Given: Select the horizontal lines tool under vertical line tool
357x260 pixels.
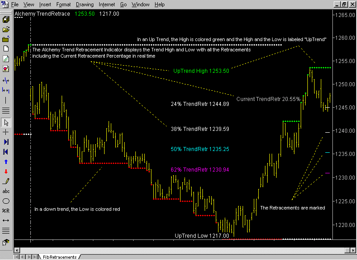Looking at the screenshot, I should 6,110.
